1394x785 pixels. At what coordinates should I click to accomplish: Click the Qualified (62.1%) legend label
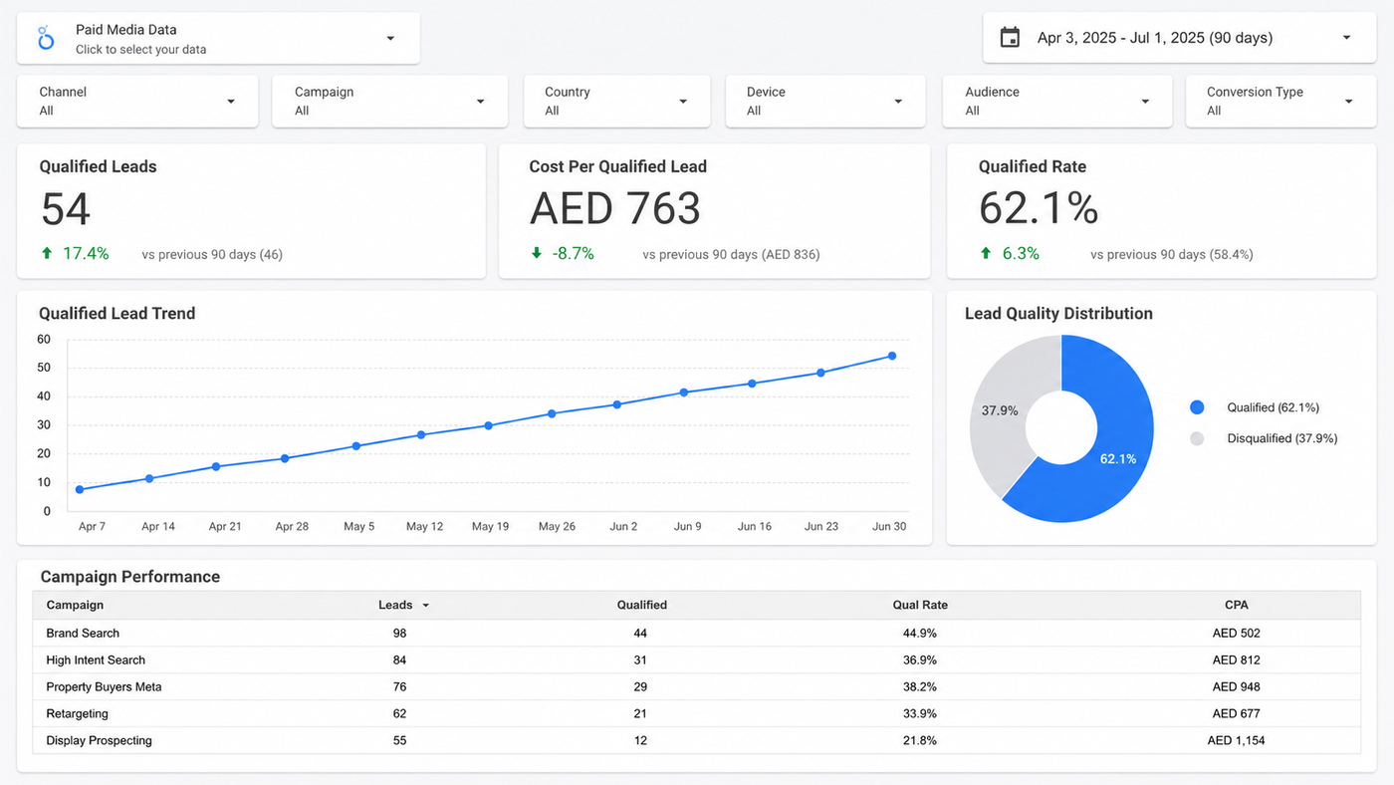[1274, 407]
